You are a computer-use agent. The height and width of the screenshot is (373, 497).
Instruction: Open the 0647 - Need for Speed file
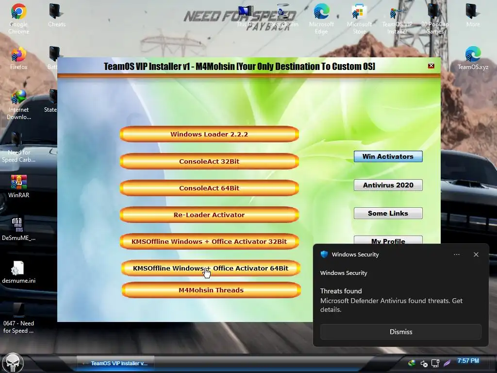point(19,318)
